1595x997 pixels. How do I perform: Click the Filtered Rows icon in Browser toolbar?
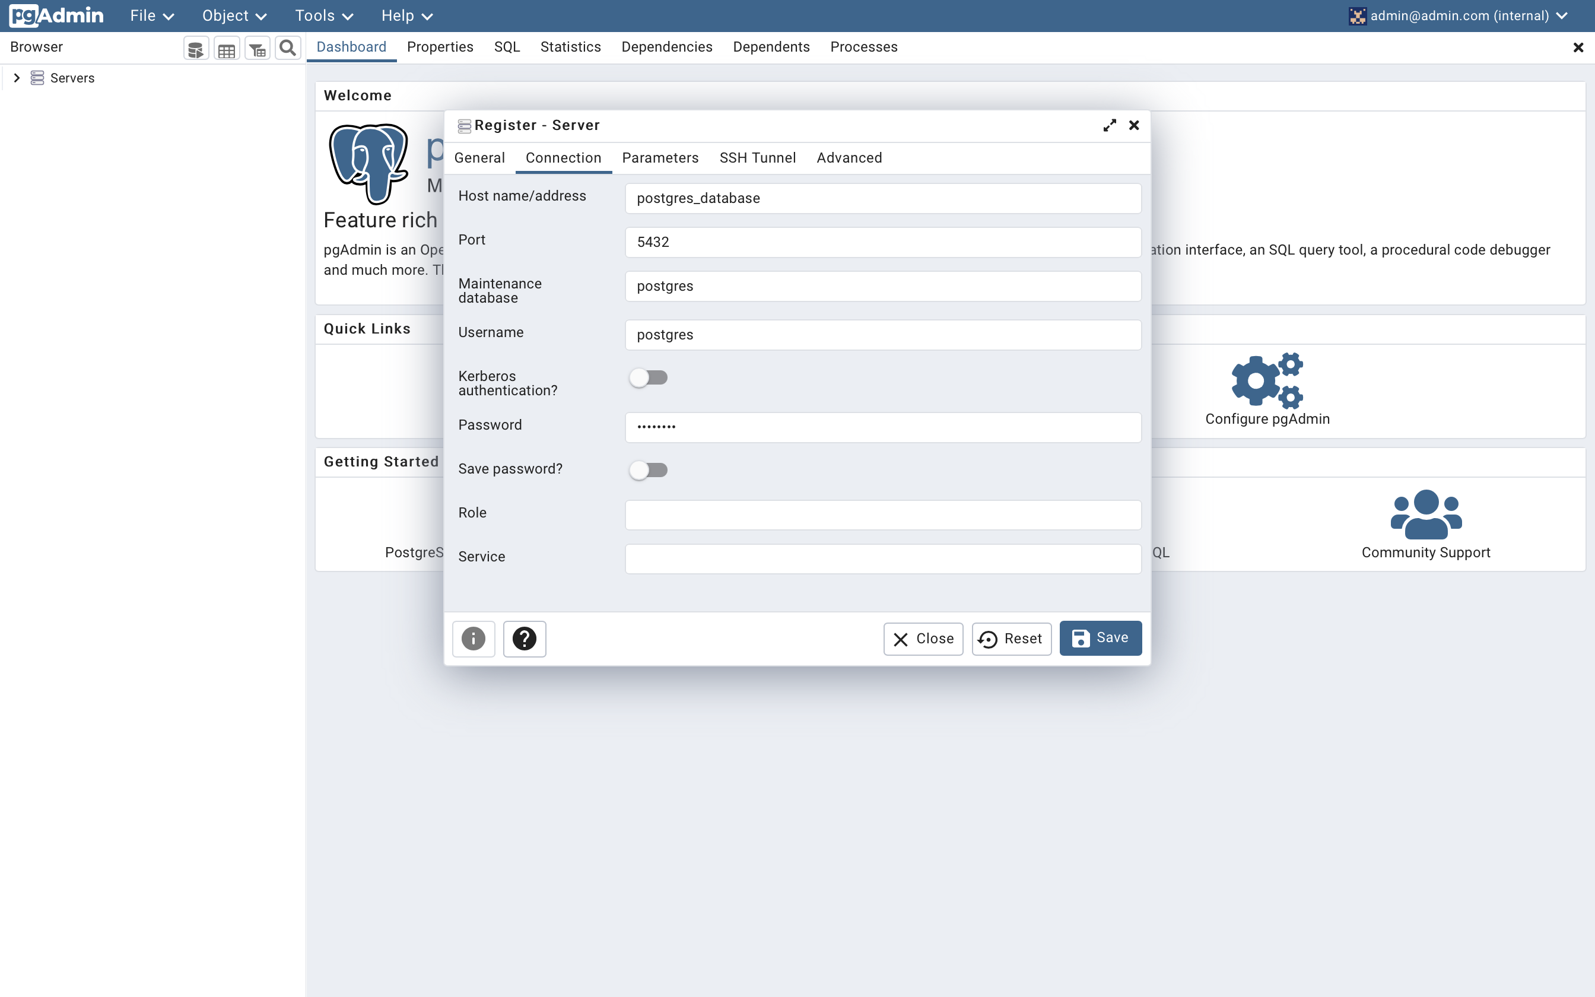pos(257,49)
